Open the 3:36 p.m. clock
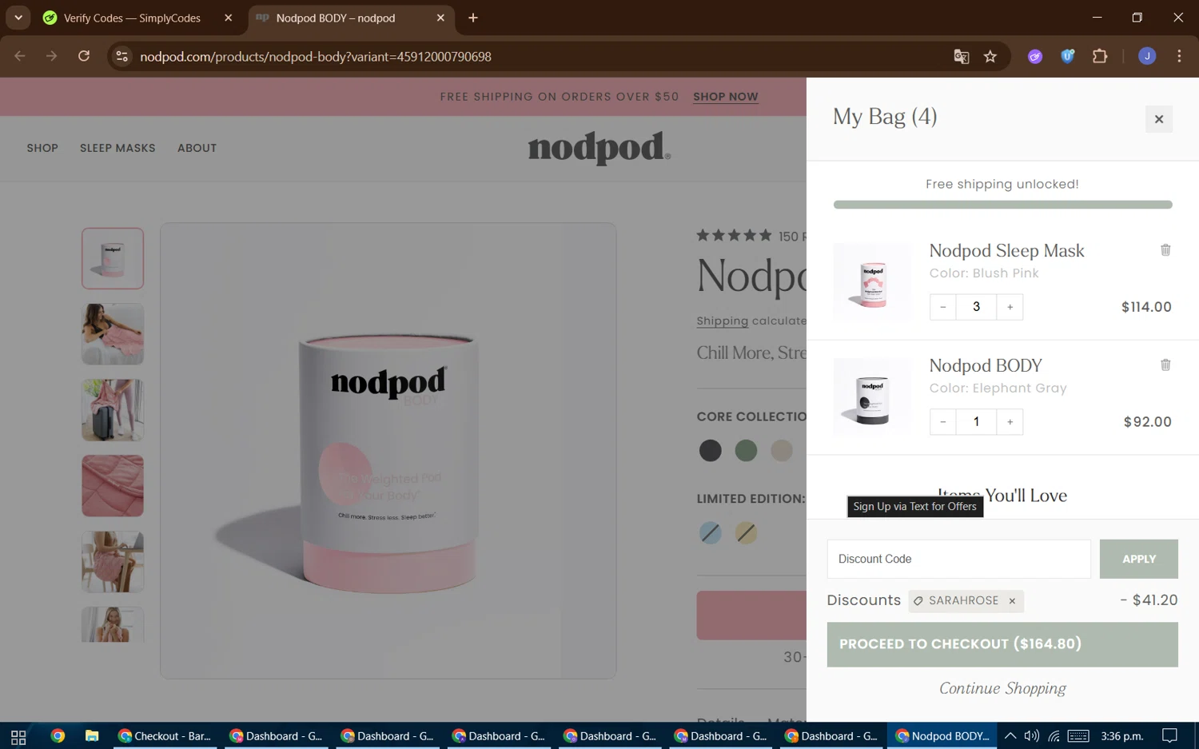The height and width of the screenshot is (749, 1199). [x=1121, y=736]
